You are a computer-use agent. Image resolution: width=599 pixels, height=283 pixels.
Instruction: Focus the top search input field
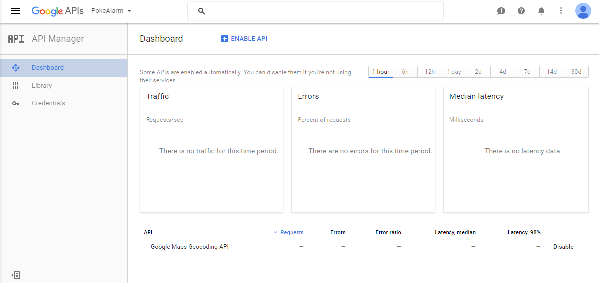[315, 11]
